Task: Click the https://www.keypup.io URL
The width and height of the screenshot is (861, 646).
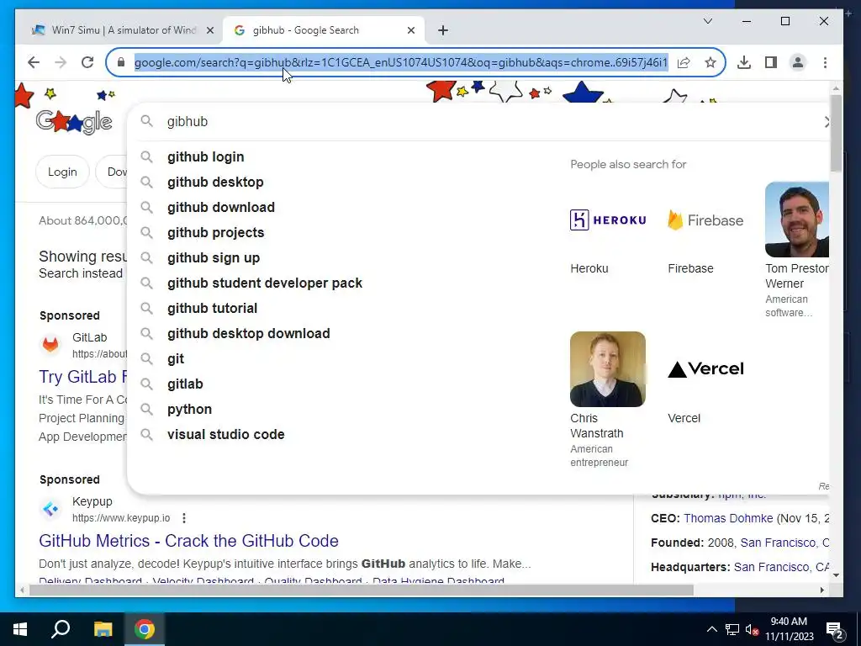Action: (121, 518)
